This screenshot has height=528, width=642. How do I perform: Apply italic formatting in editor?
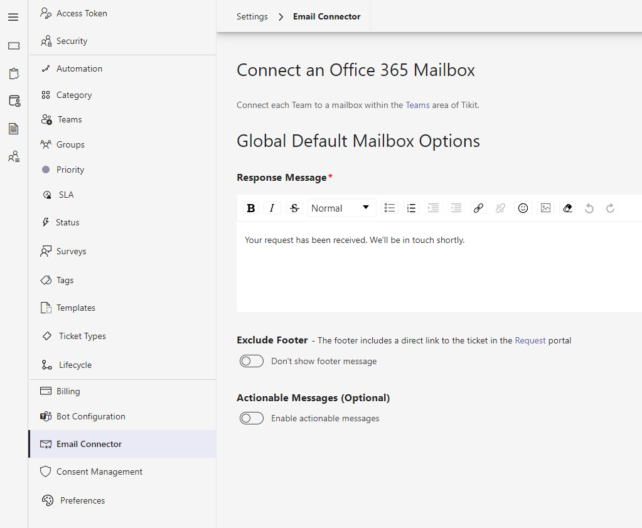click(272, 208)
